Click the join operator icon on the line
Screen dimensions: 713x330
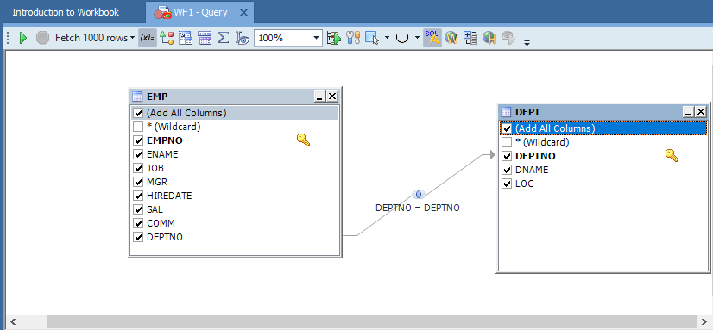point(419,194)
